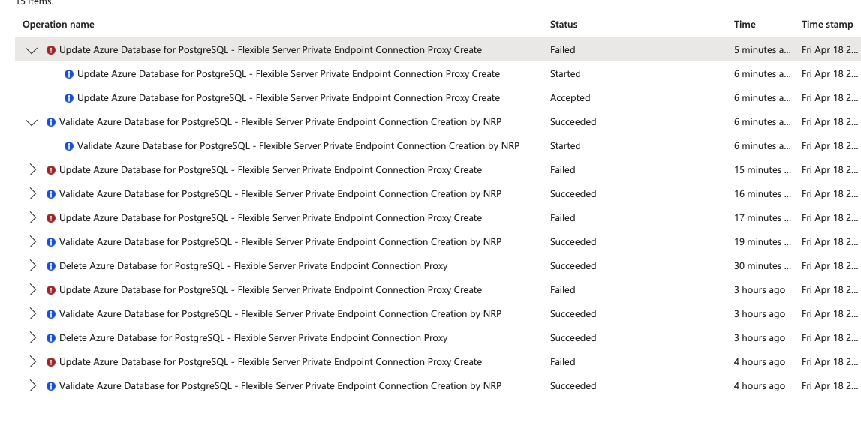This screenshot has height=434, width=861.
Task: Click the info icon on the Accepted sub-operation
Action: click(69, 98)
